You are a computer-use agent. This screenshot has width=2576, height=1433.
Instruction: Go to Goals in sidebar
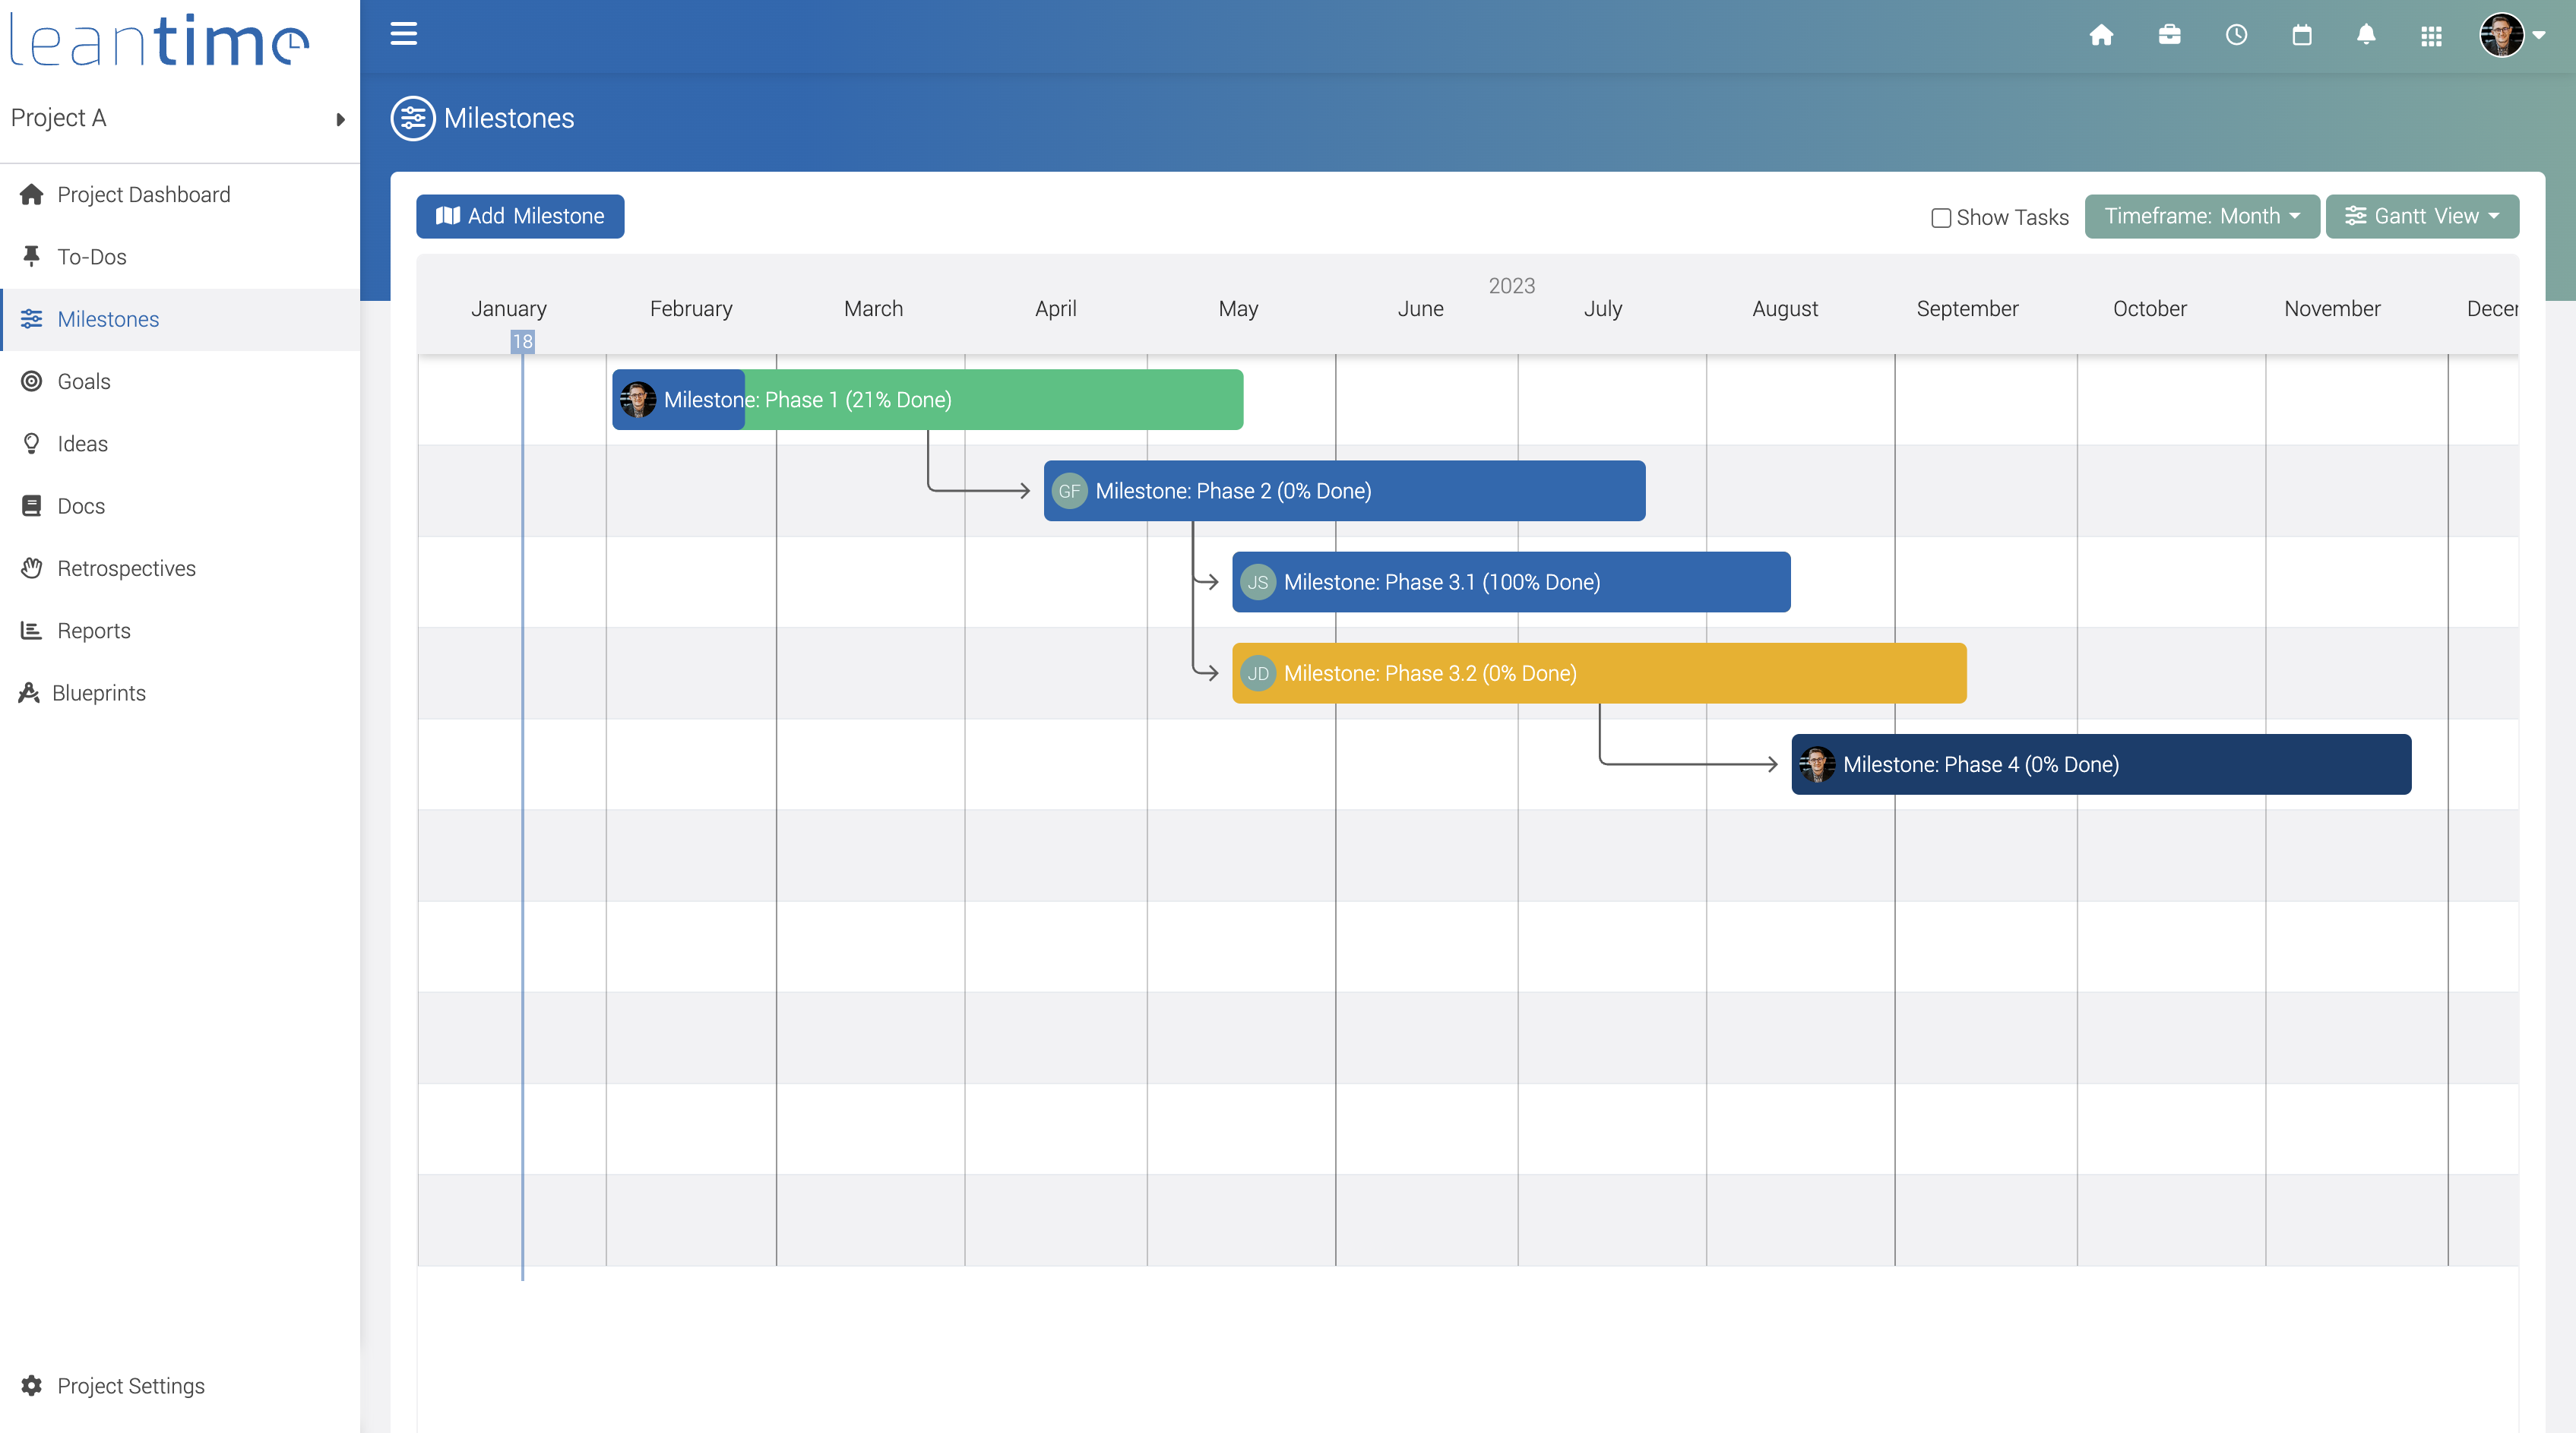(84, 381)
